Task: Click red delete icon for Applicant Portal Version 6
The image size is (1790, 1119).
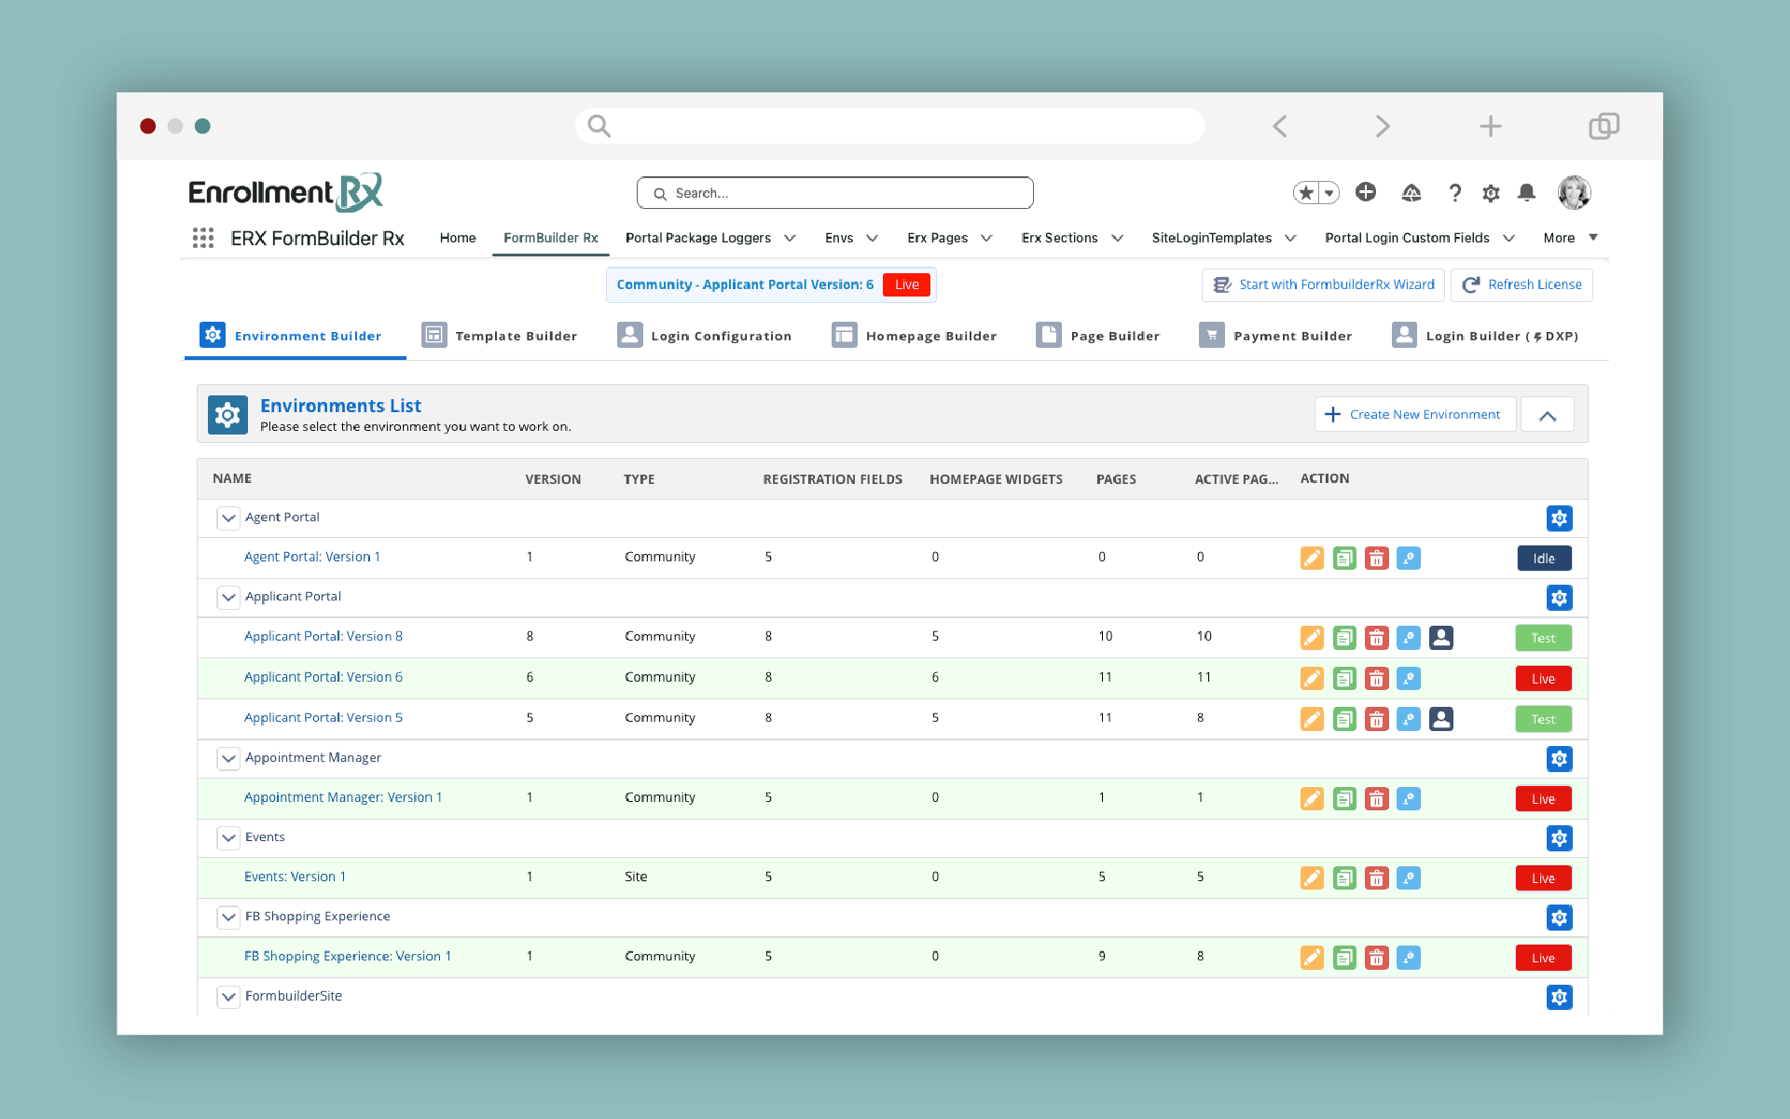Action: (x=1376, y=679)
